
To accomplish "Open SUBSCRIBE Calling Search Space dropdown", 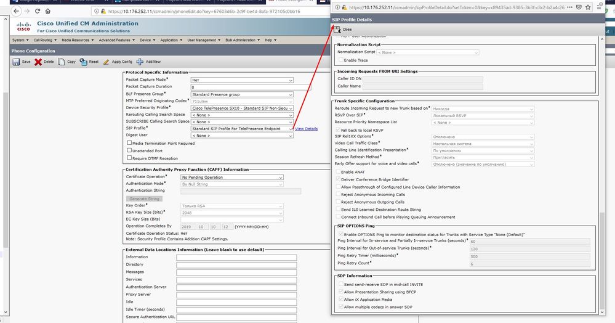I will 242,122.
